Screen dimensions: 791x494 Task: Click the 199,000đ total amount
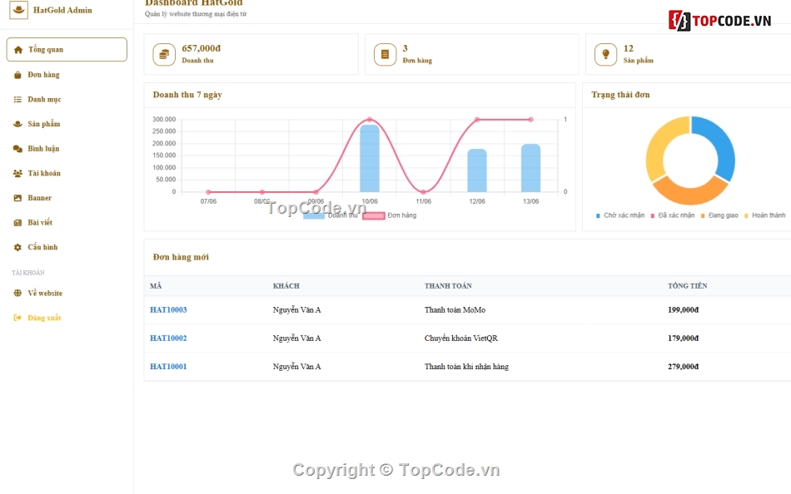point(683,310)
